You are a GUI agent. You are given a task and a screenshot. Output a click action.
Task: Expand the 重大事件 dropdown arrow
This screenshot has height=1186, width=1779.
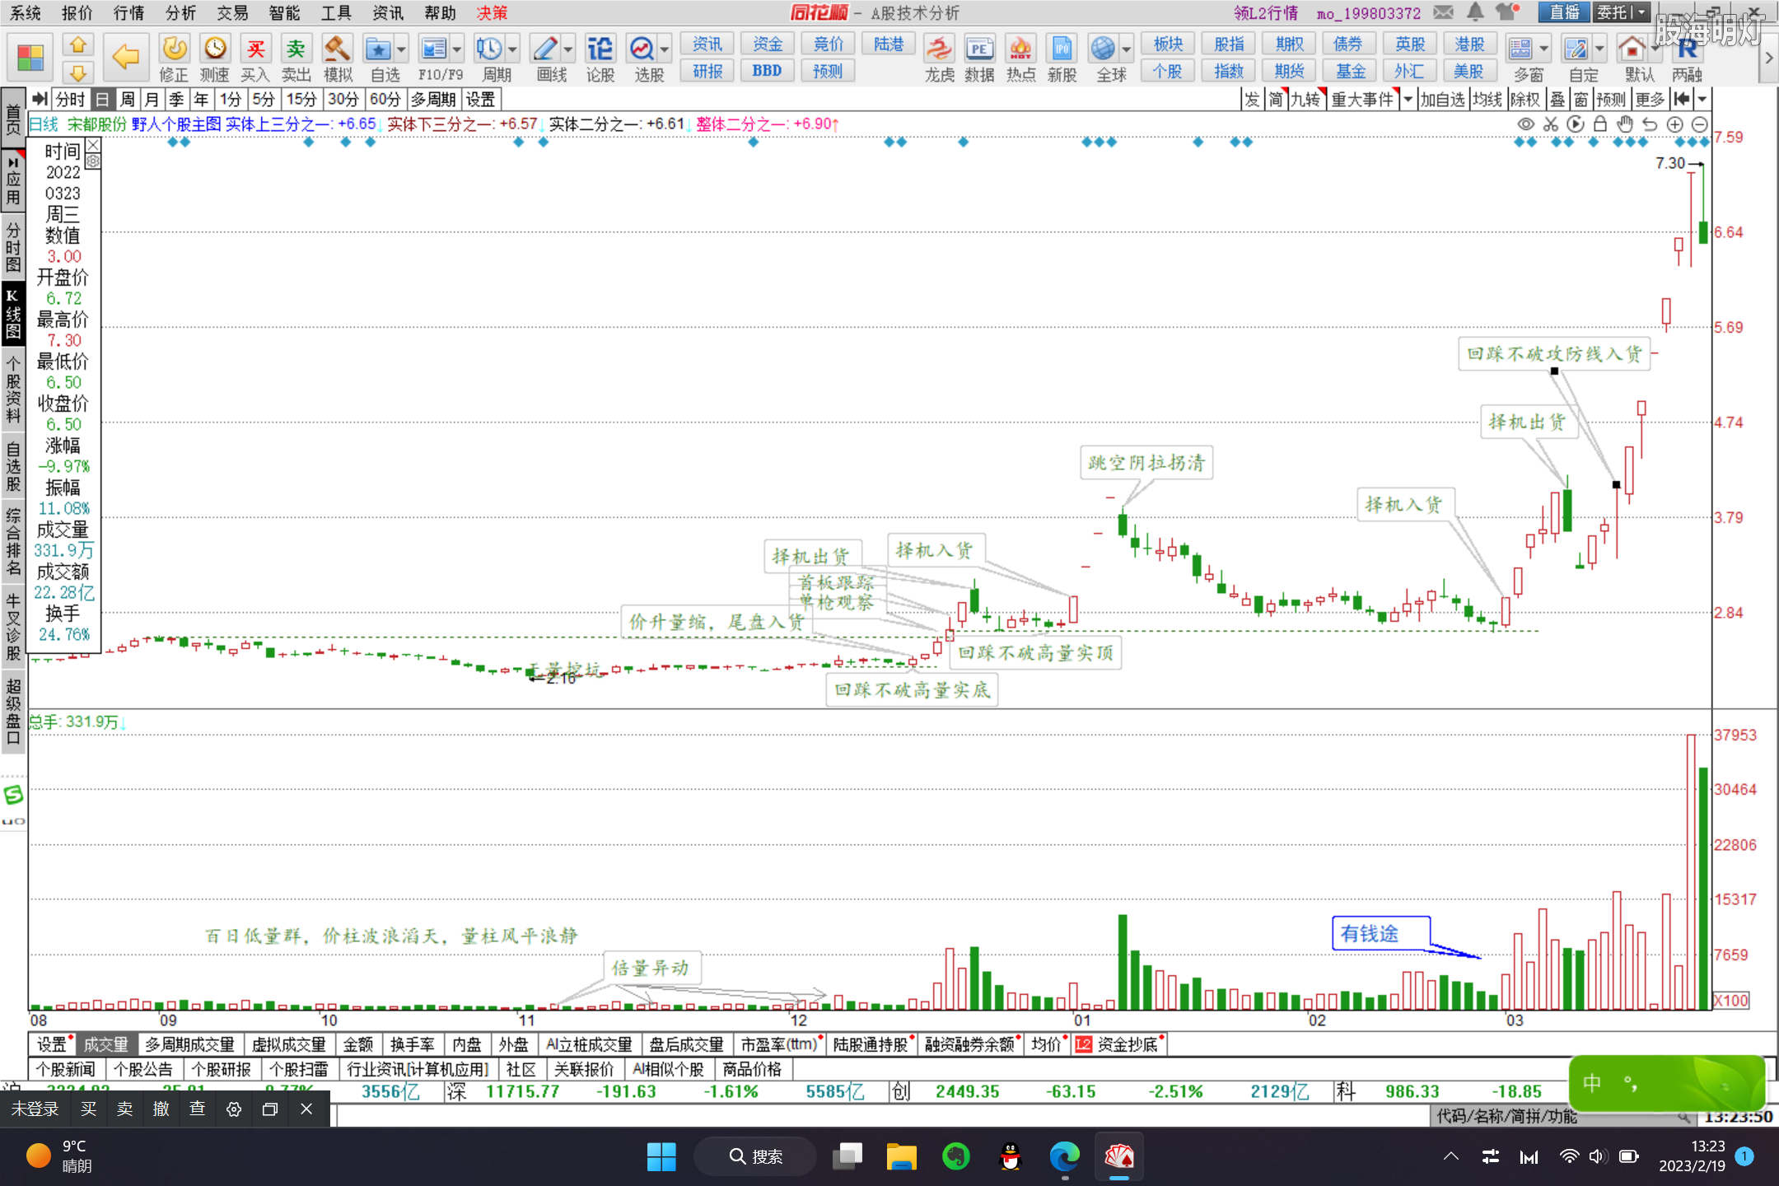point(1408,100)
